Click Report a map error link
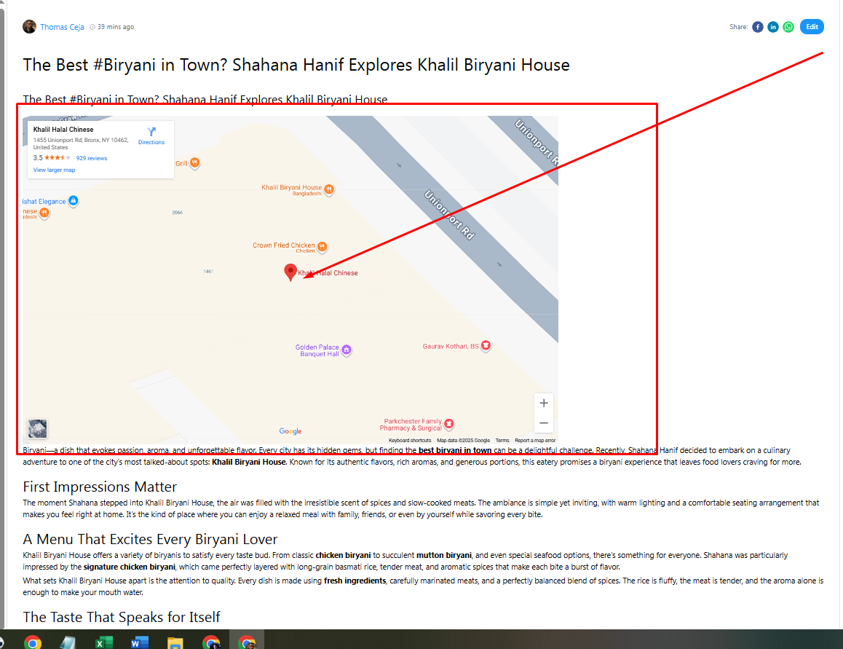Viewport: 843px width, 649px height. pos(535,440)
